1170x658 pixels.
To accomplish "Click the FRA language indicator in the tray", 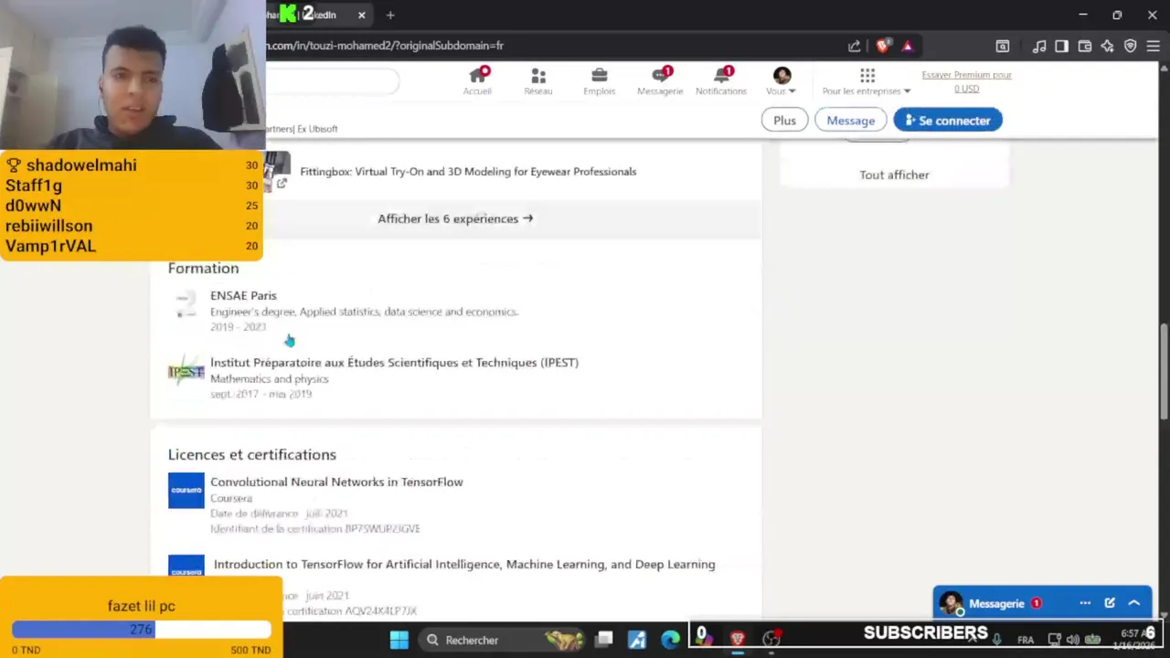I will pyautogui.click(x=1026, y=640).
